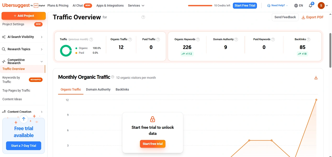Click info icon beside Traffic previous month
Screen dimensions: 332x157
click(x=91, y=40)
